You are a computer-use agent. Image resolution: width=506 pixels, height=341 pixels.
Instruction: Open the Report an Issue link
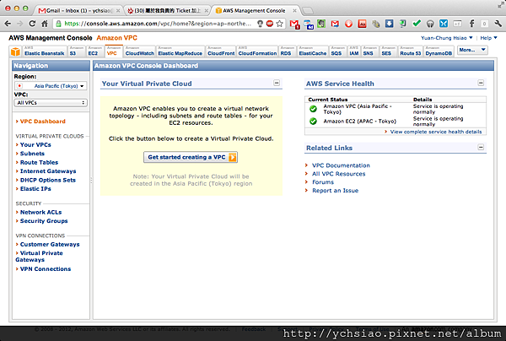pyautogui.click(x=335, y=191)
